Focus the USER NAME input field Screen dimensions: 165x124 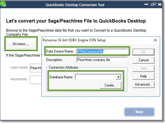[x=36, y=68]
